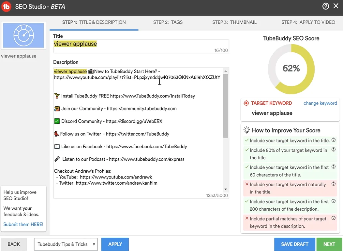The image size is (343, 251).
Task: Click the 'change keyword' link
Action: point(320,103)
